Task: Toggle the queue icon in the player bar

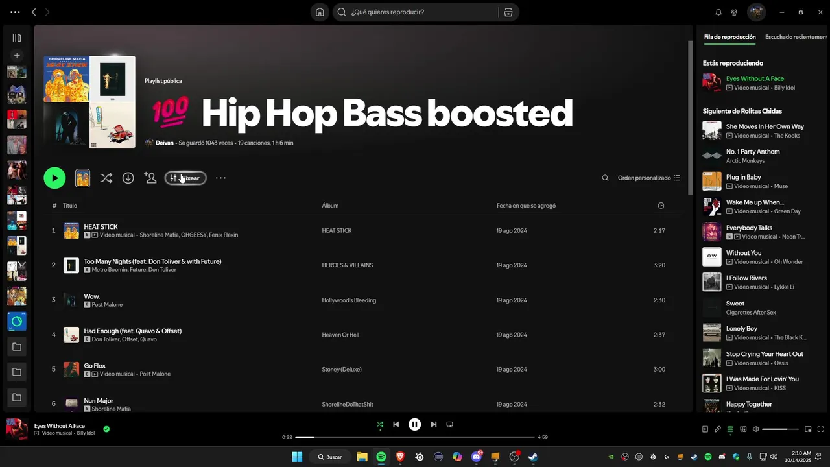Action: [730, 429]
